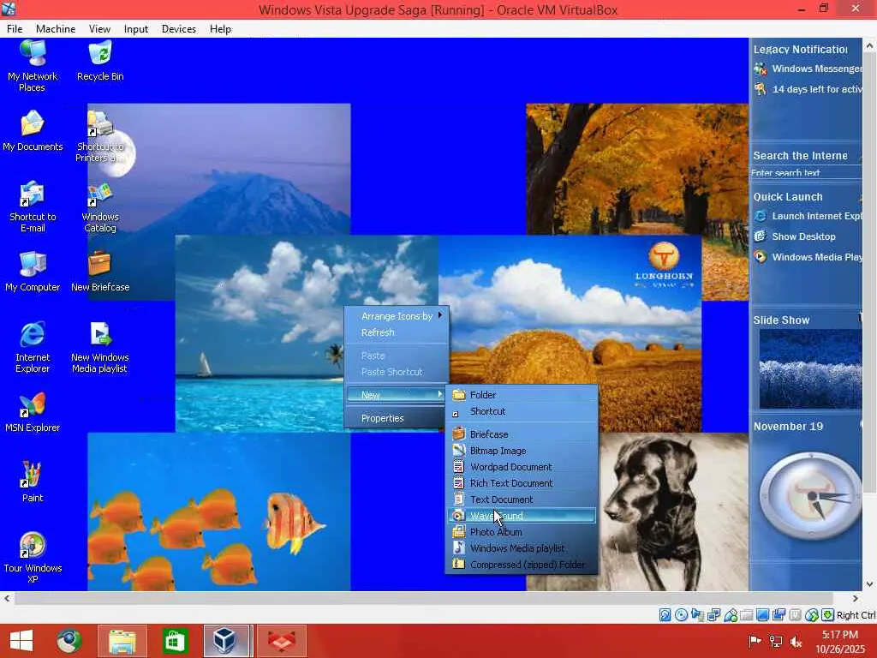Click vertical scrollbar down arrow
Viewport: 877px width, 658px height.
click(869, 584)
